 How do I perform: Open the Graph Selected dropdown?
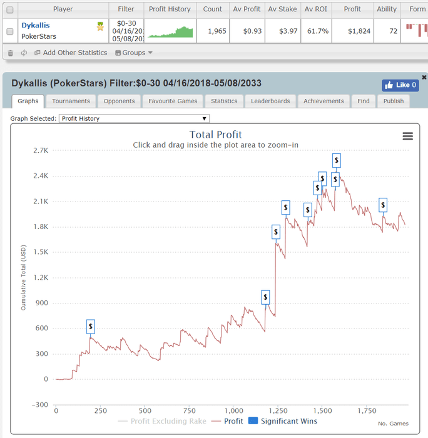point(134,118)
